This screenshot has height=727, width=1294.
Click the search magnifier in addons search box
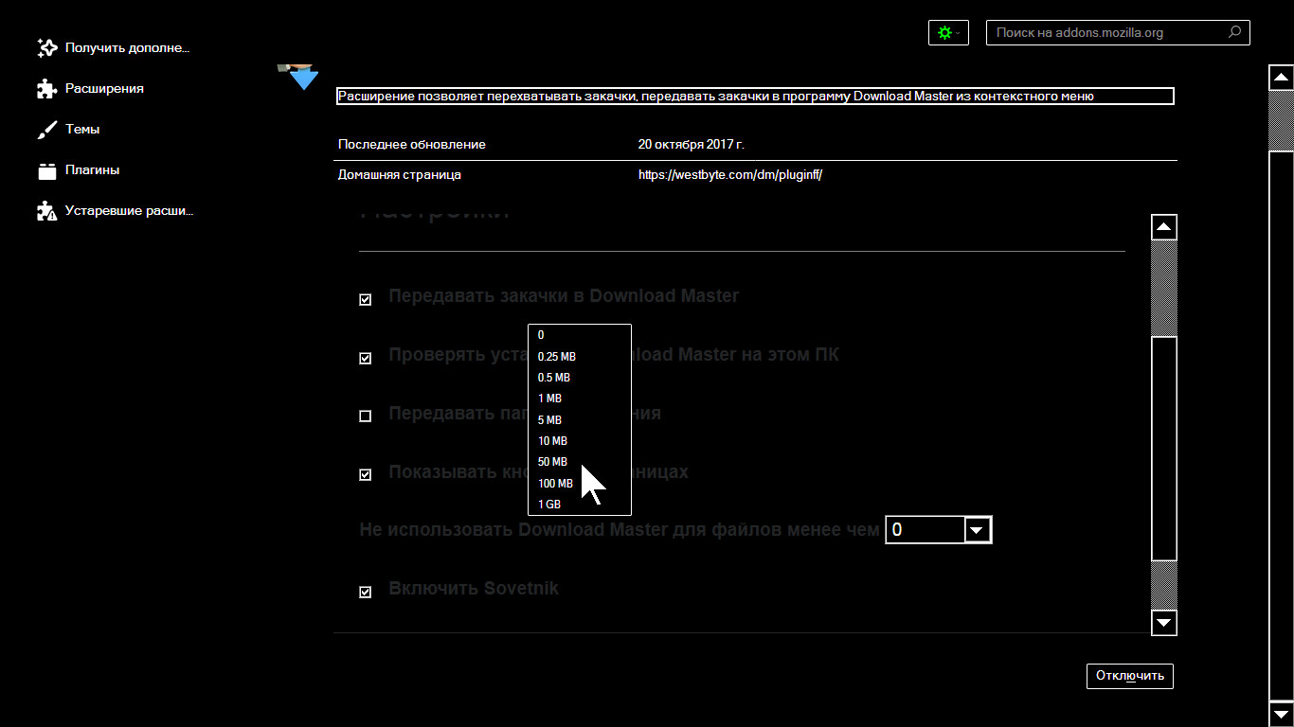click(1234, 32)
